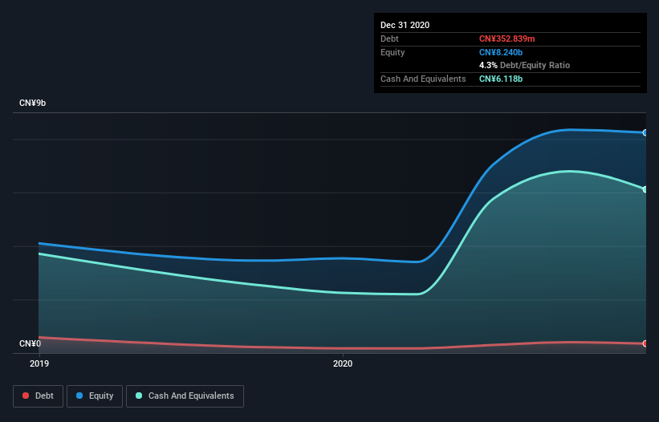
Task: Click the CN¥6.118b cash value
Action: (501, 79)
